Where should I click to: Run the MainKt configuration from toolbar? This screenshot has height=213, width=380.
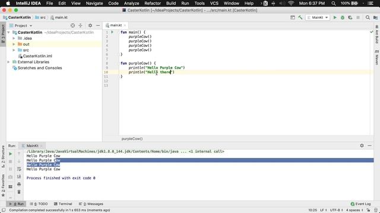[x=335, y=17]
